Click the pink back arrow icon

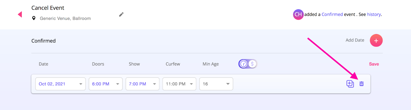20,14
